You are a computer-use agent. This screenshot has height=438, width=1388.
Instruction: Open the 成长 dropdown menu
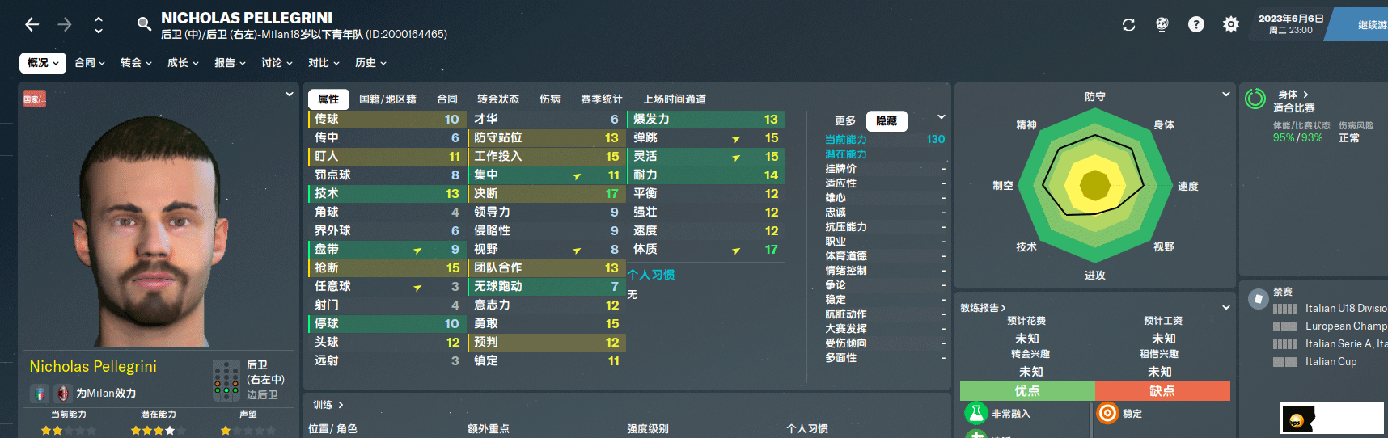pos(183,63)
